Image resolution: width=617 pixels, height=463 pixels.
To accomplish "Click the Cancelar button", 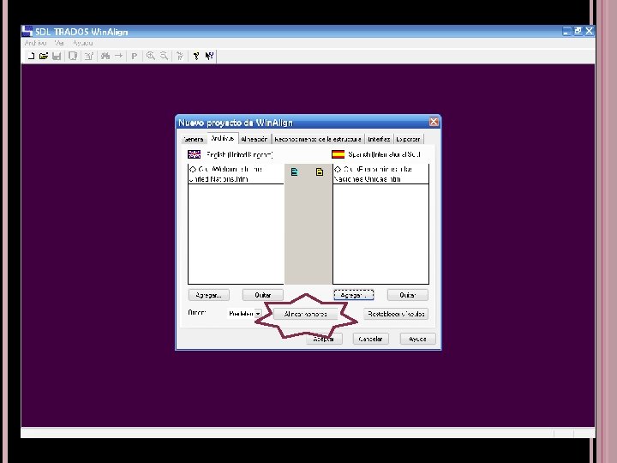I will pyautogui.click(x=371, y=339).
